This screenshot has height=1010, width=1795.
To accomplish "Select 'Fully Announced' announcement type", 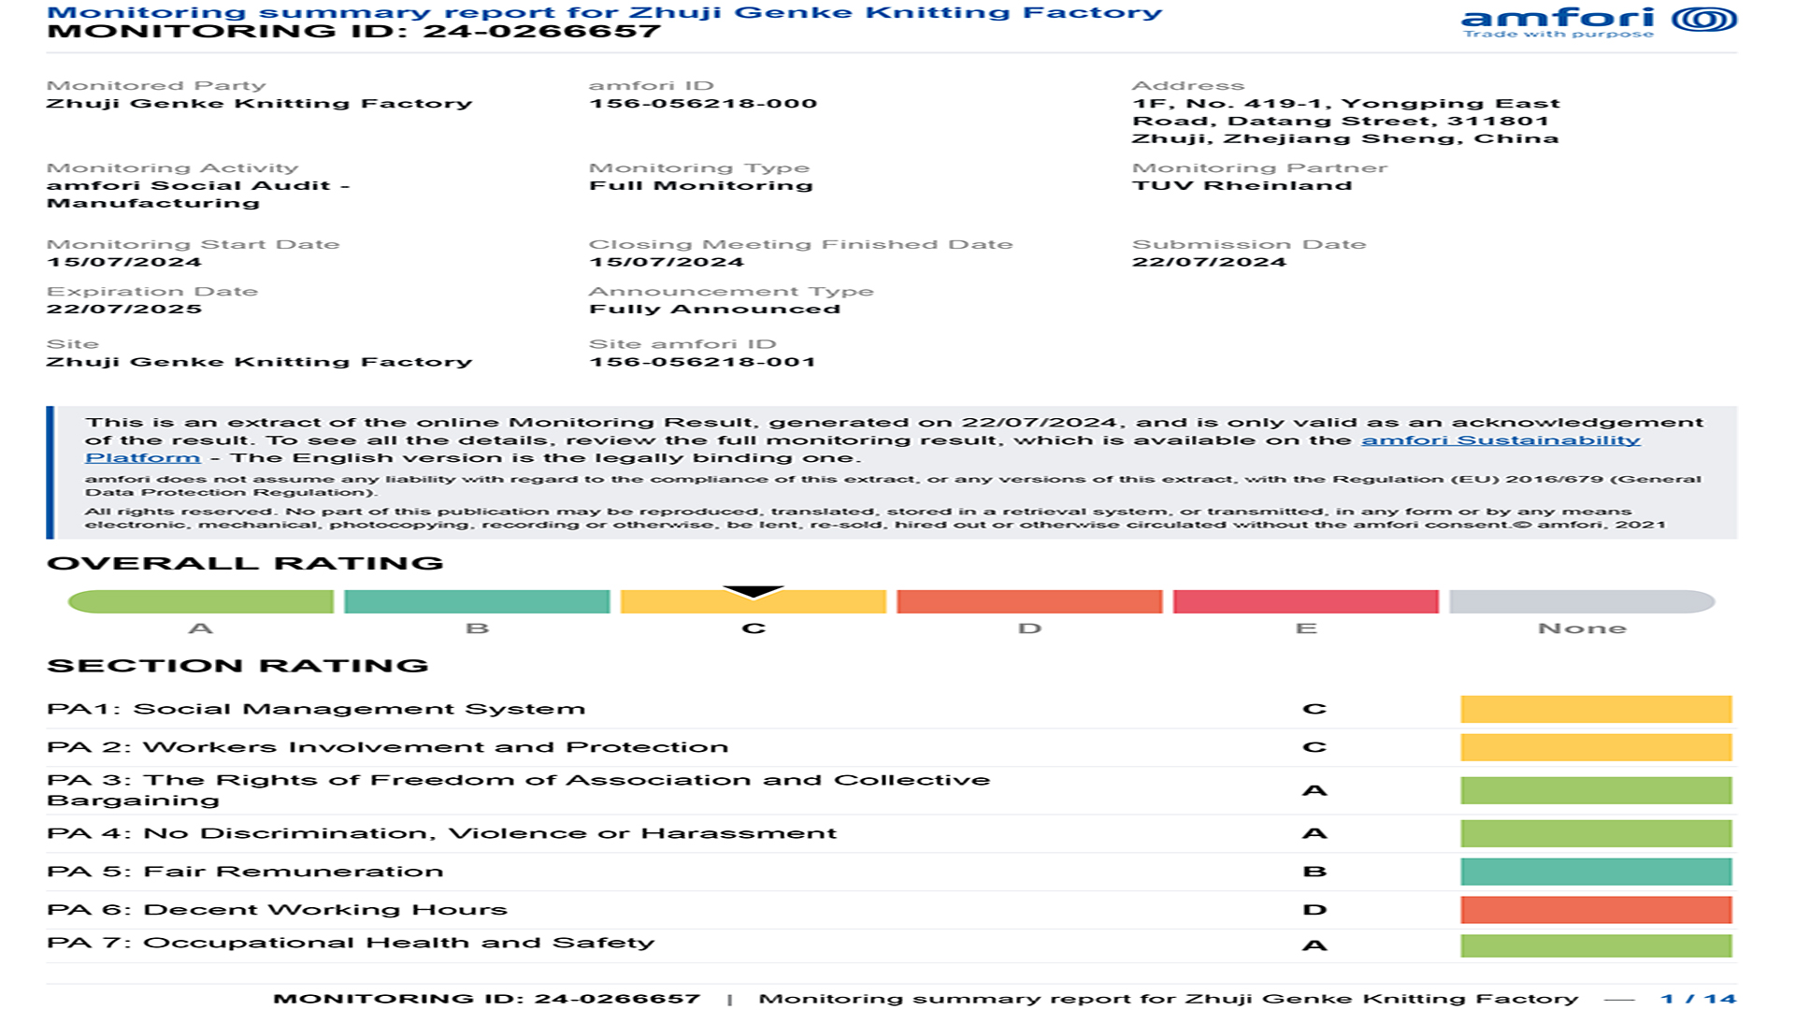I will click(x=714, y=309).
